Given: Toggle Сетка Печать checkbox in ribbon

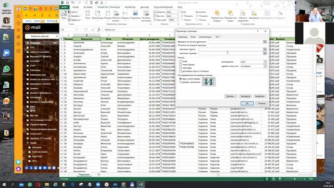Looking at the screenshot, I should 182,20.
